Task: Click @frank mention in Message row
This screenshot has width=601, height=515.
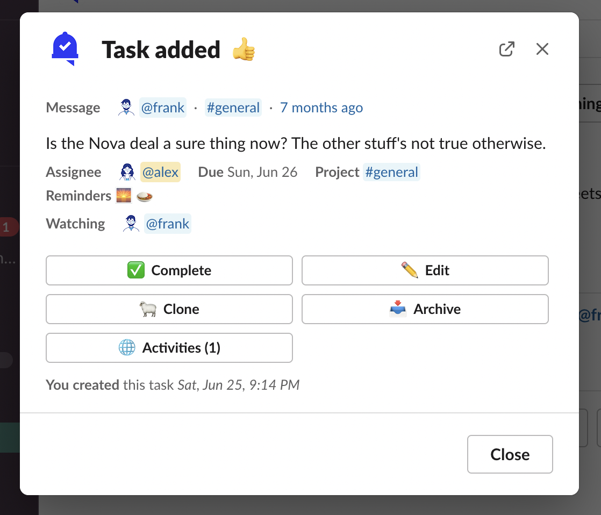Action: pos(163,108)
